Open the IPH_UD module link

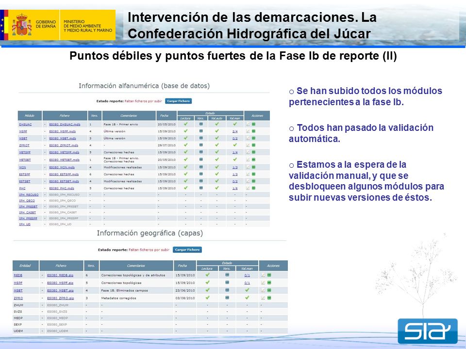(25, 224)
